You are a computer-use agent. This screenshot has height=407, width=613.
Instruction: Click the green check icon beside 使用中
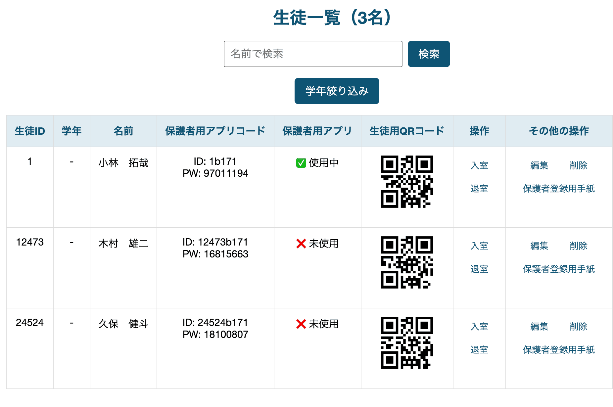301,163
